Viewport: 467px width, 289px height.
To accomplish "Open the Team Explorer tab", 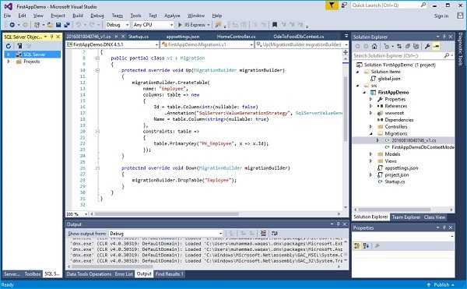I will (406, 217).
